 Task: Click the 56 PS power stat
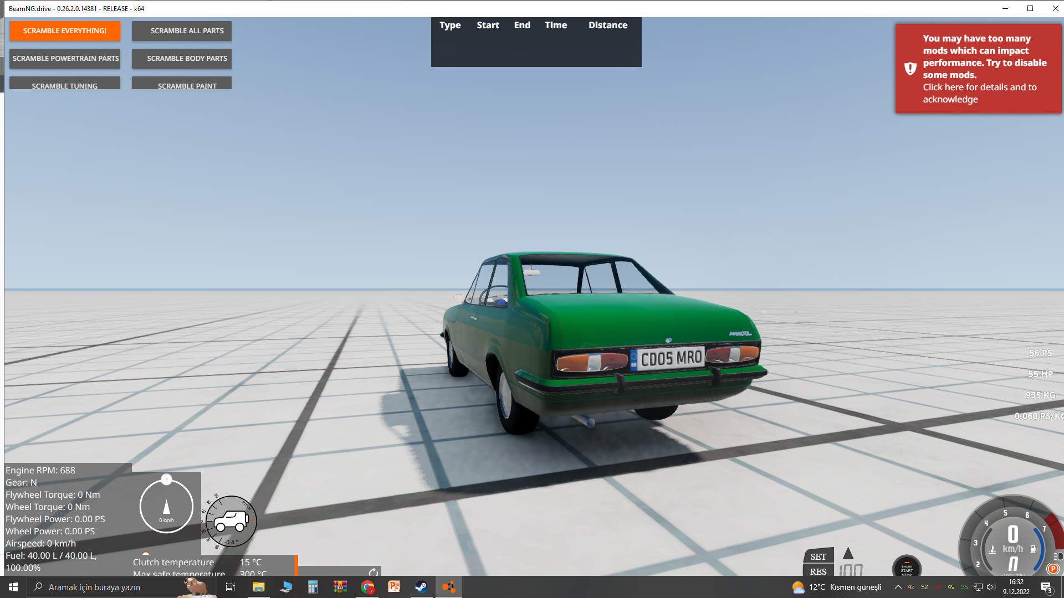click(x=1041, y=353)
